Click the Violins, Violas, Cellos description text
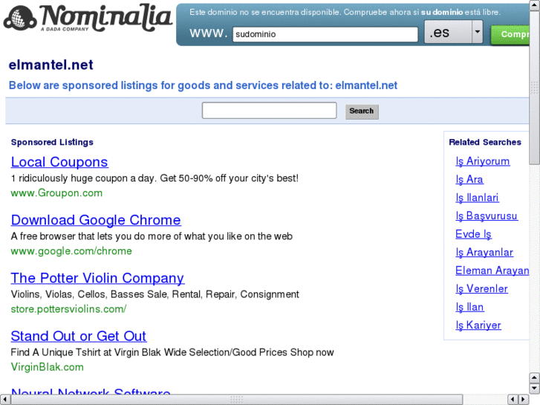This screenshot has width=540, height=405. coord(155,294)
